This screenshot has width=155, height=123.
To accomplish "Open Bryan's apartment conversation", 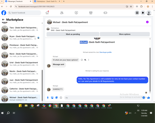I will [20, 38].
